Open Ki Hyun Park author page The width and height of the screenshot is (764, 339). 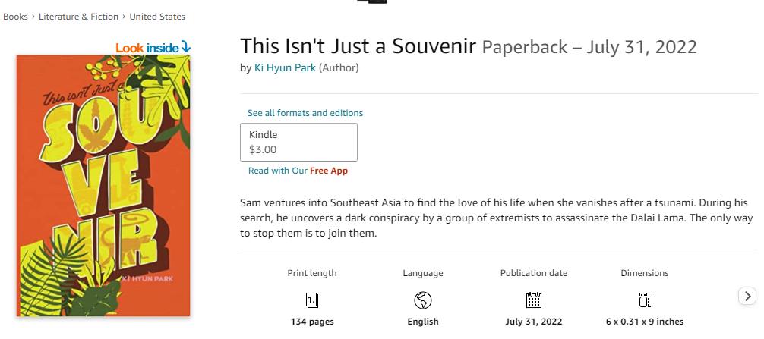point(285,67)
